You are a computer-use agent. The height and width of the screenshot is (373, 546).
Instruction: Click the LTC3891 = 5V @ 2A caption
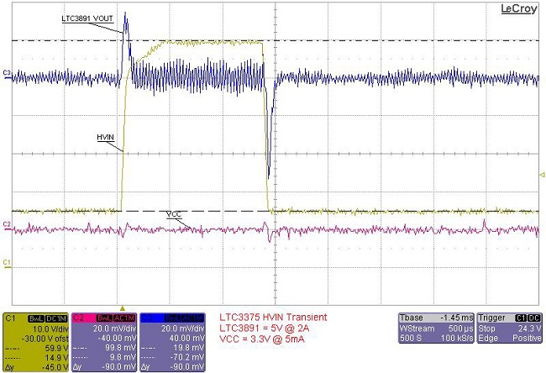click(x=265, y=328)
